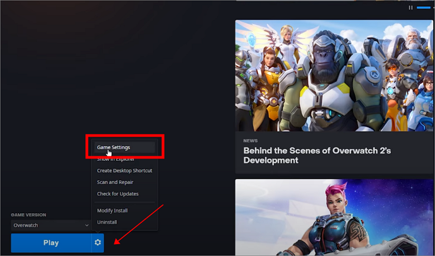The height and width of the screenshot is (256, 435).
Task: Open the Zarya news card image
Action: click(334, 217)
